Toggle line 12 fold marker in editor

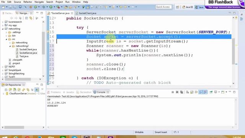55,18
